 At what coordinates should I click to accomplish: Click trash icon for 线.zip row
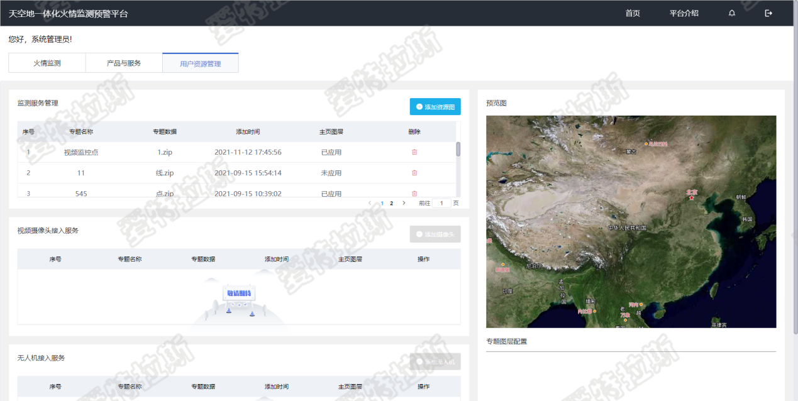[x=414, y=173]
